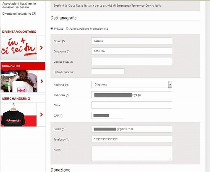Focus the Codice Fiscale input field

[131, 62]
